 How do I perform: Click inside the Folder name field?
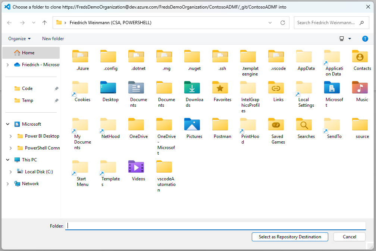click(x=149, y=226)
